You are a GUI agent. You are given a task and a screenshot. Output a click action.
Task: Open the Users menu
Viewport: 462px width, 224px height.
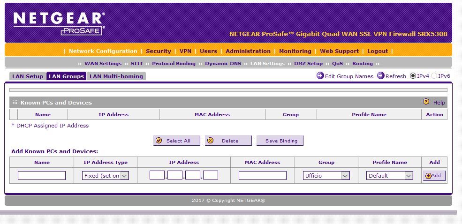click(208, 51)
